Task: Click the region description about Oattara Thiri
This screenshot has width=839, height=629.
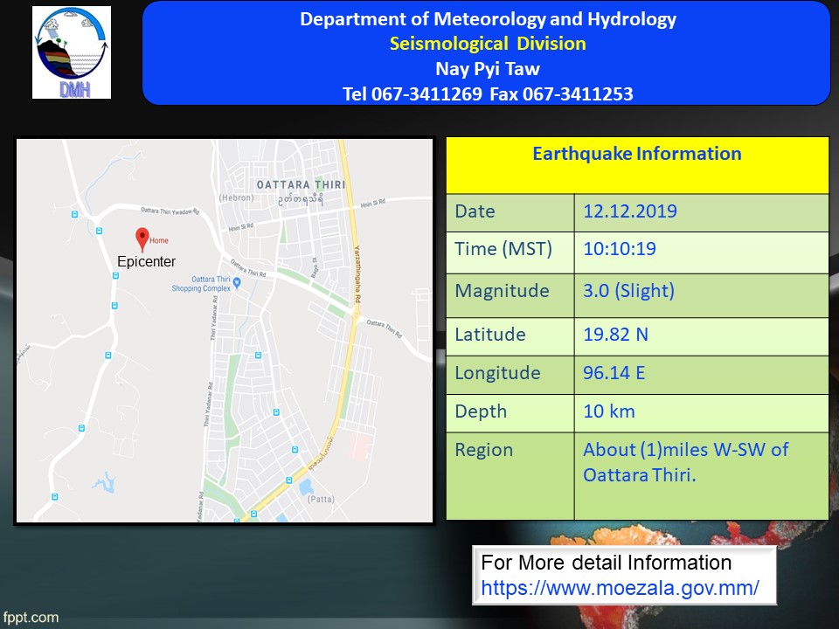Action: click(685, 461)
